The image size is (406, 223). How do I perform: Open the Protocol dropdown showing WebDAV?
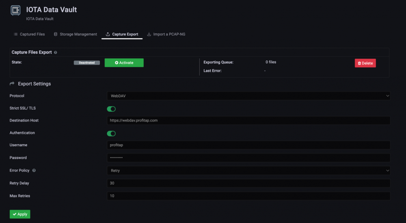(248, 96)
